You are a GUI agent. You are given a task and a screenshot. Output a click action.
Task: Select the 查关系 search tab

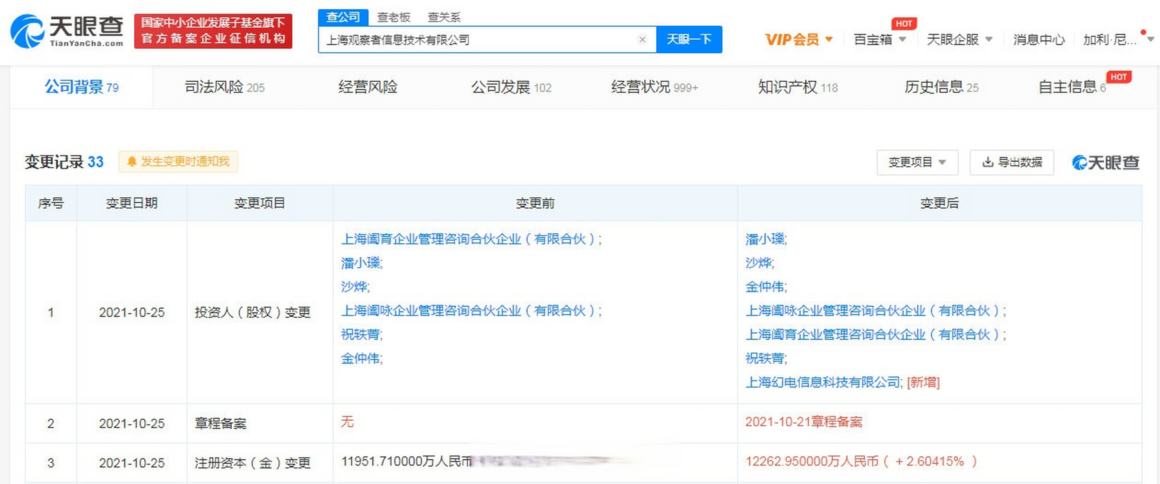444,17
